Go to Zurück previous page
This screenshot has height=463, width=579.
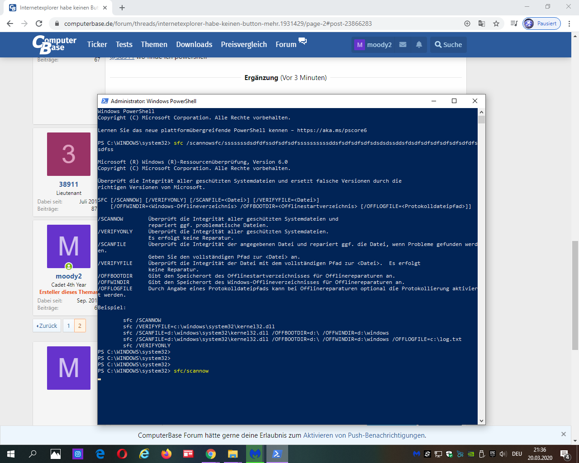click(47, 326)
